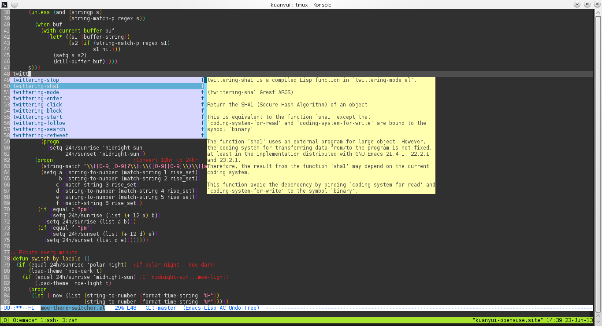Select twittering-stop completion candidate
Screen dimensions: 602x326
coord(107,80)
